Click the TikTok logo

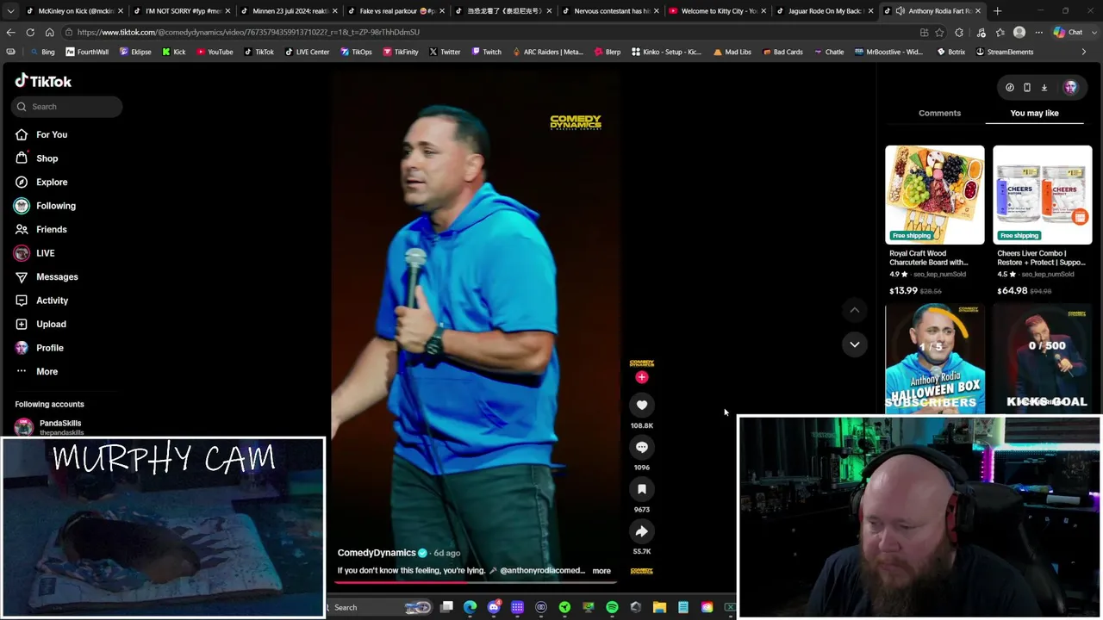pyautogui.click(x=43, y=81)
